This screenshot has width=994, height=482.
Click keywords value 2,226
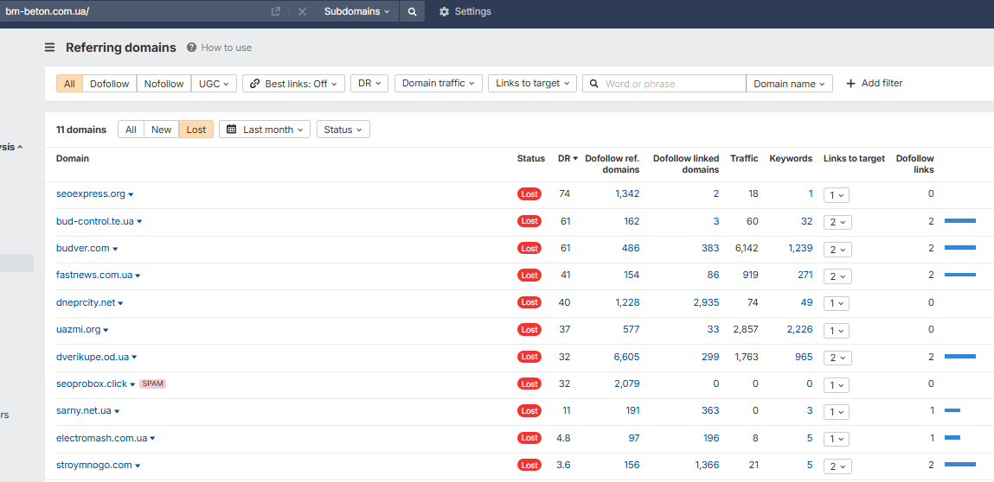pyautogui.click(x=799, y=329)
